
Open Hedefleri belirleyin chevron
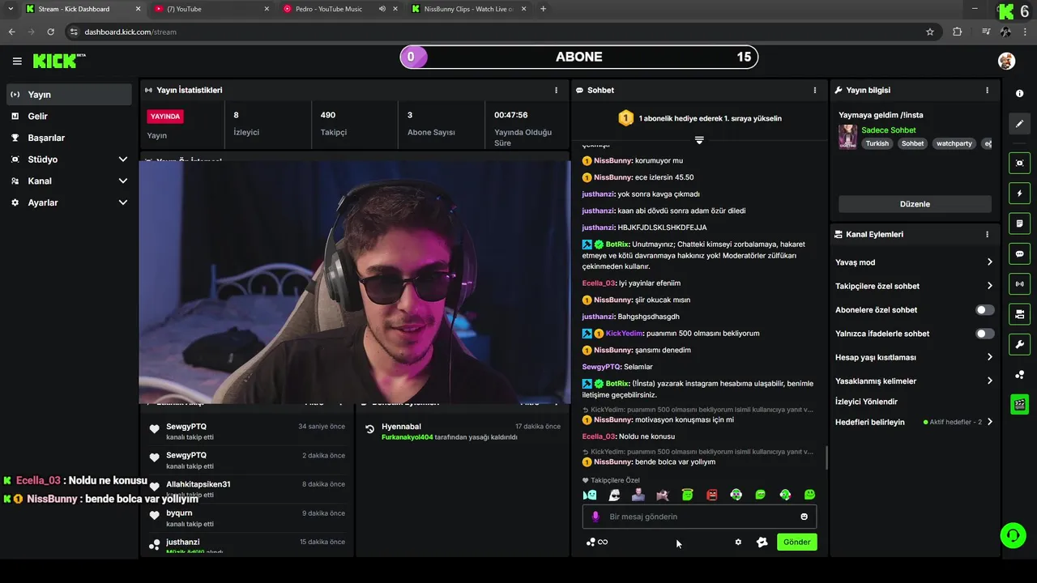click(989, 422)
